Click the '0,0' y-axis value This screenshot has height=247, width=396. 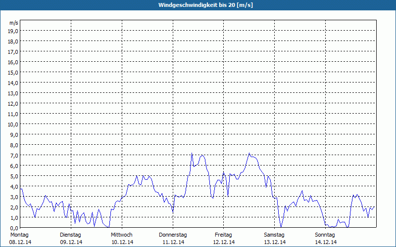[15, 228]
